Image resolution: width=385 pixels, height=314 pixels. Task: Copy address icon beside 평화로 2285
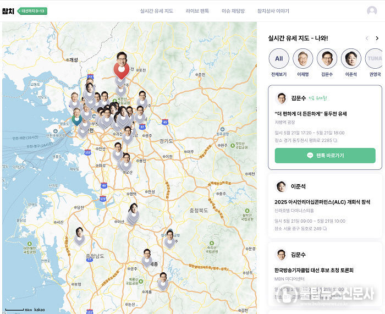[x=335, y=140]
